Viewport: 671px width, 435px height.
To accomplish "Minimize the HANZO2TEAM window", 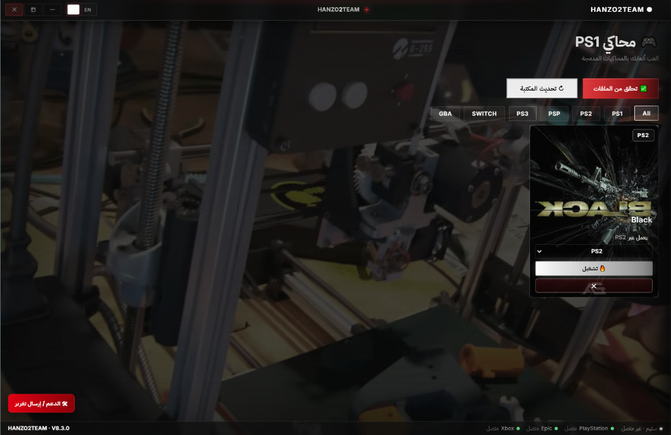I will pyautogui.click(x=52, y=9).
